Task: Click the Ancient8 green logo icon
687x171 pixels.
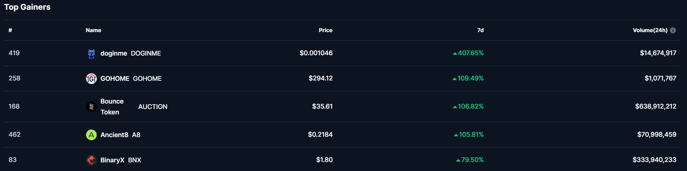Action: 91,135
